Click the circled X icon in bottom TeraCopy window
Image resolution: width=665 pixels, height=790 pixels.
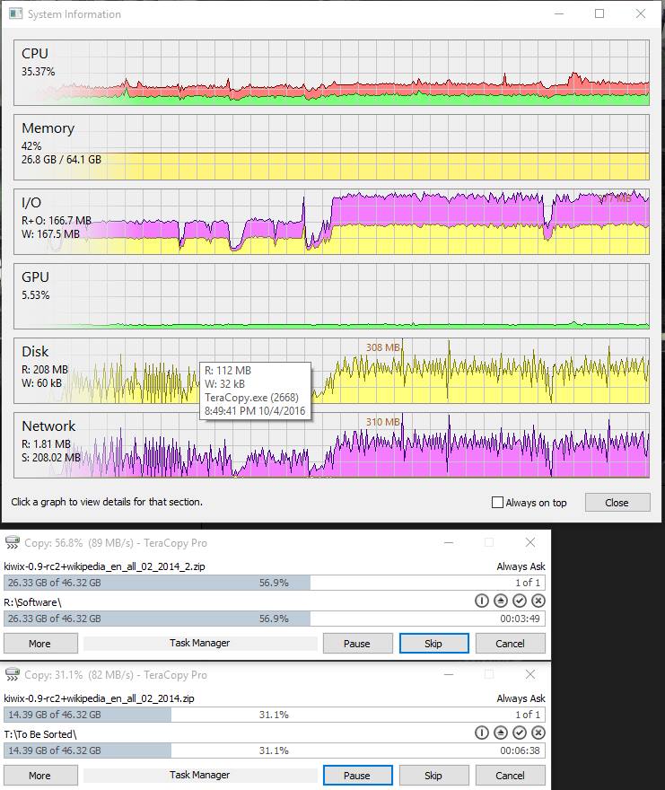click(x=538, y=733)
